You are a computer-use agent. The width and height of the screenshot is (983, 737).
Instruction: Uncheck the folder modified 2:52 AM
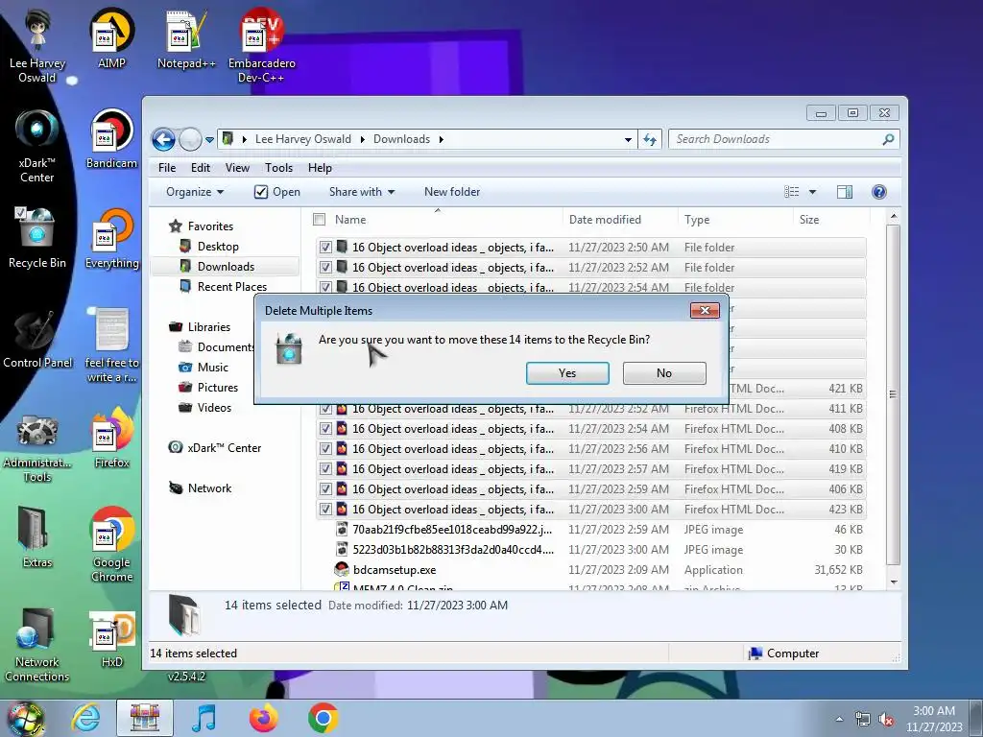coord(325,267)
